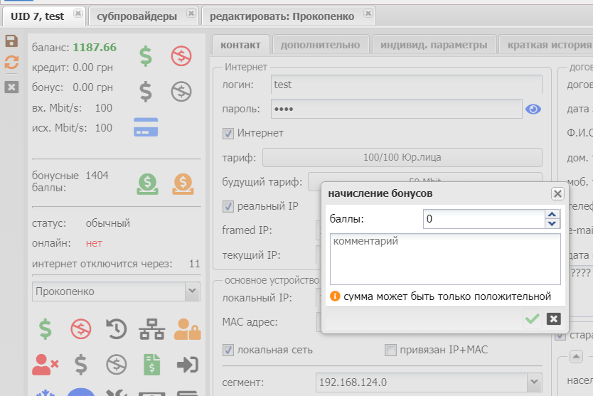The image size is (593, 396).
Task: Click the orange user lock icon
Action: click(x=187, y=328)
